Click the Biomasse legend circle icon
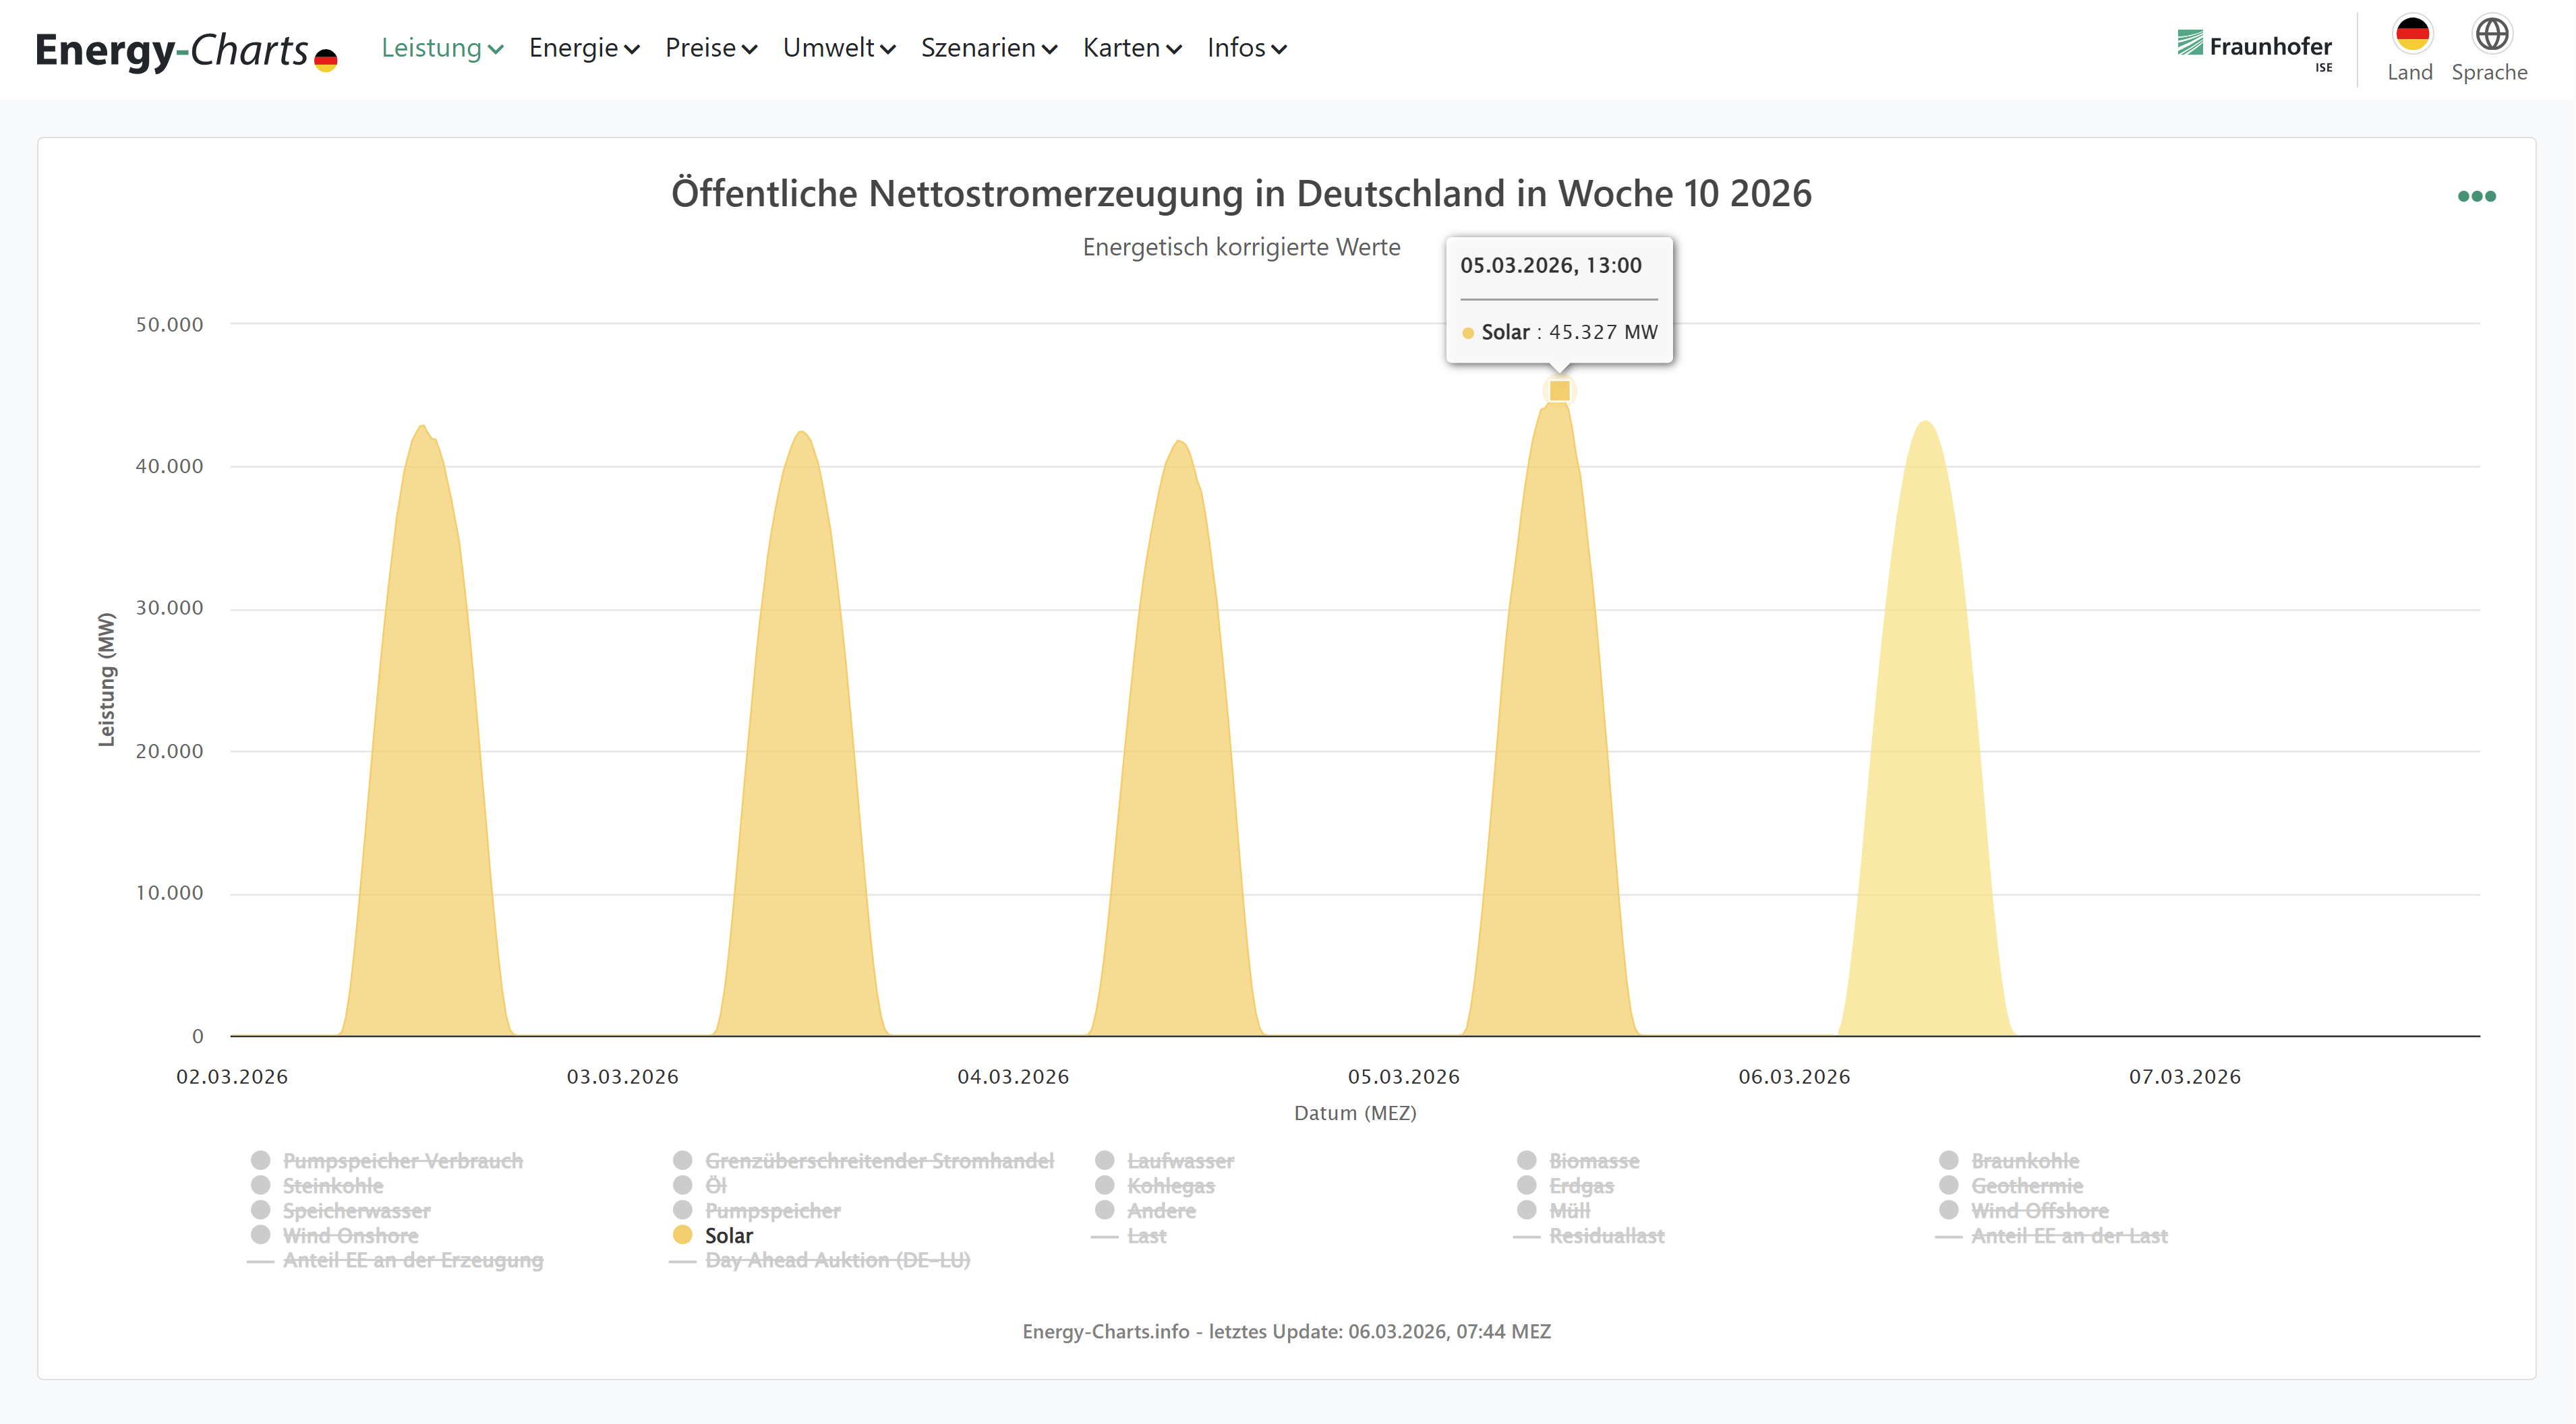Image resolution: width=2576 pixels, height=1424 pixels. pyautogui.click(x=1526, y=1160)
